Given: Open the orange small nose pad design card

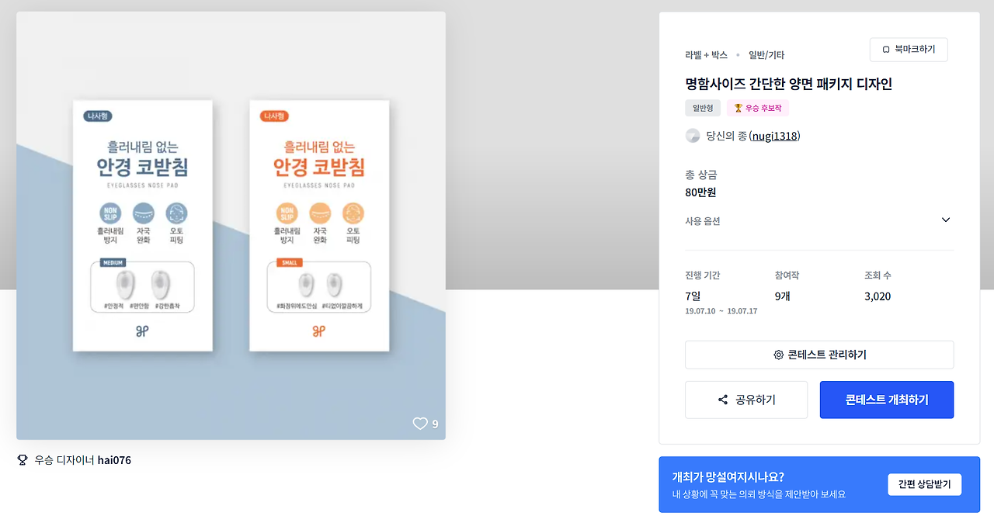Looking at the screenshot, I should click(319, 225).
